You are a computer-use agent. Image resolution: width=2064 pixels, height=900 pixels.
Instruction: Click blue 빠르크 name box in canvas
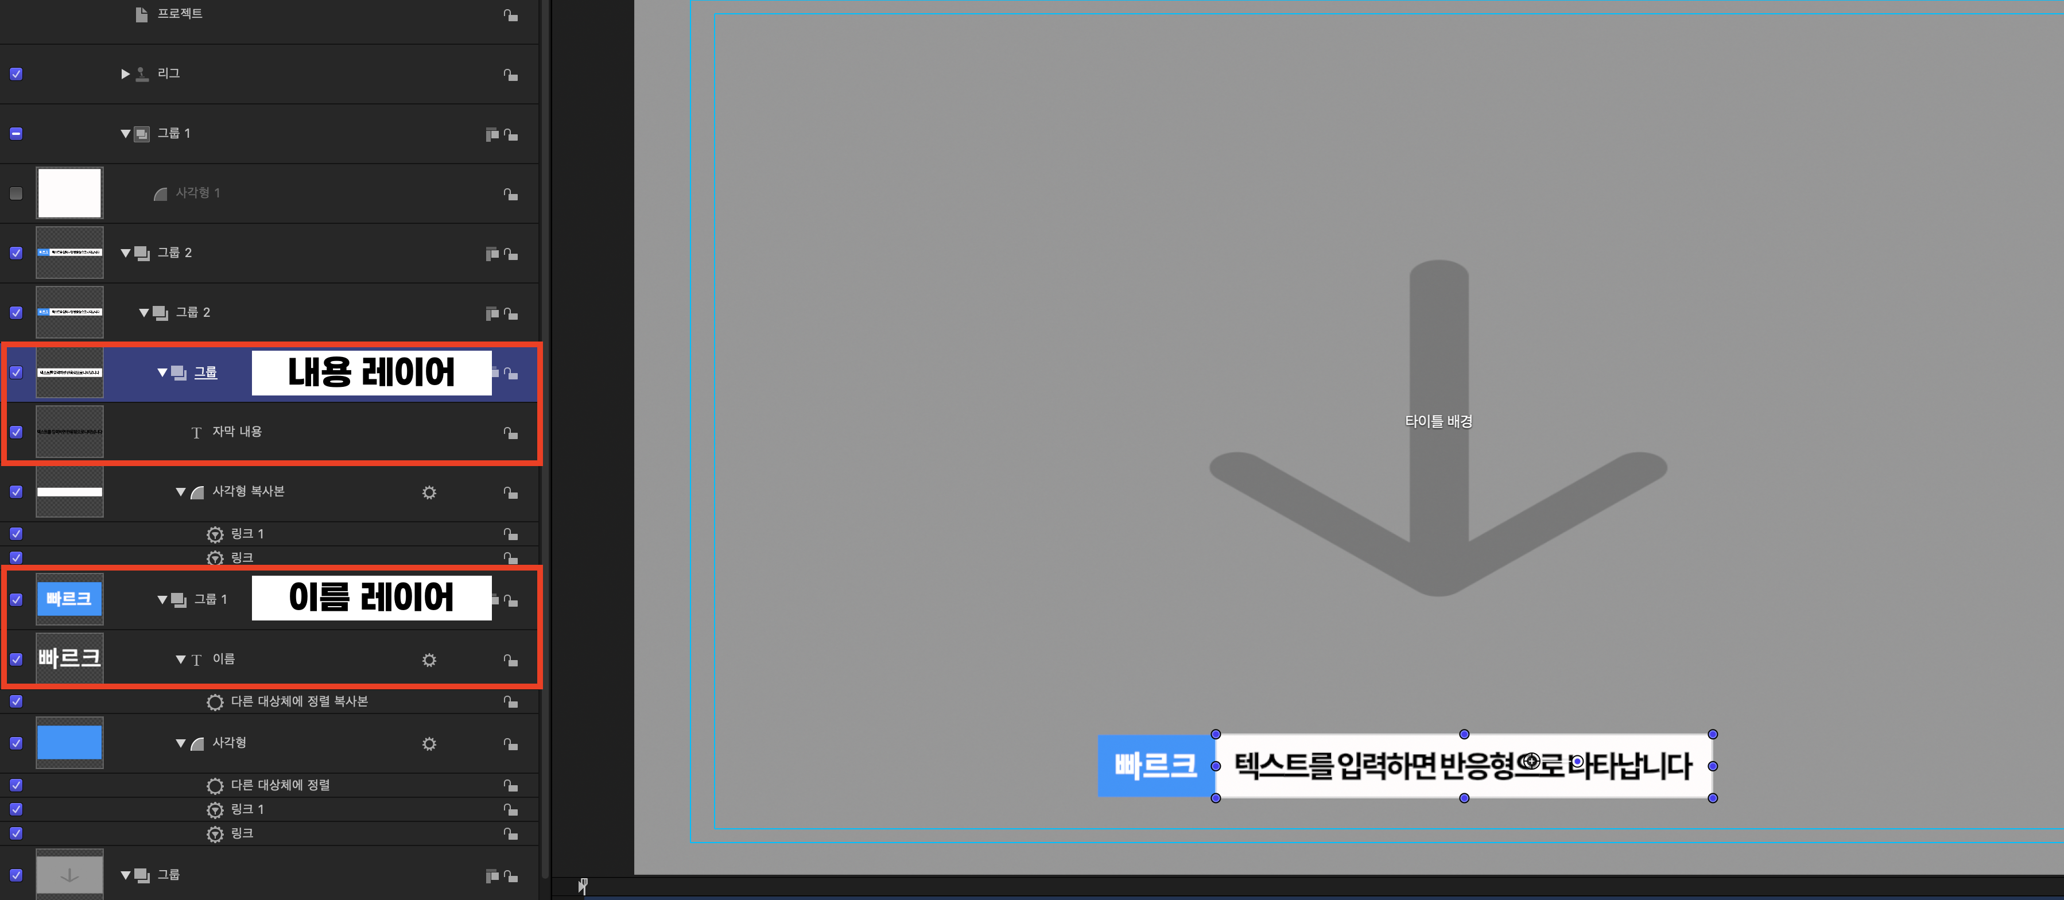pyautogui.click(x=1155, y=765)
